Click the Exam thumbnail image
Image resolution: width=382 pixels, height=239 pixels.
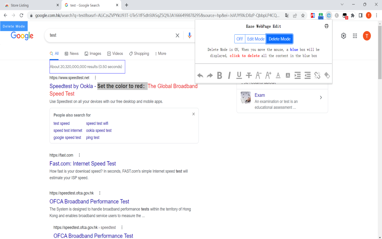pyautogui.click(x=246, y=97)
